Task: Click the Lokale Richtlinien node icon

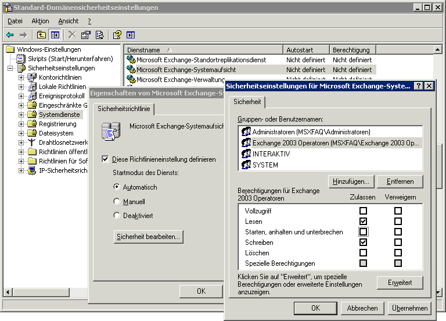Action: pos(32,87)
